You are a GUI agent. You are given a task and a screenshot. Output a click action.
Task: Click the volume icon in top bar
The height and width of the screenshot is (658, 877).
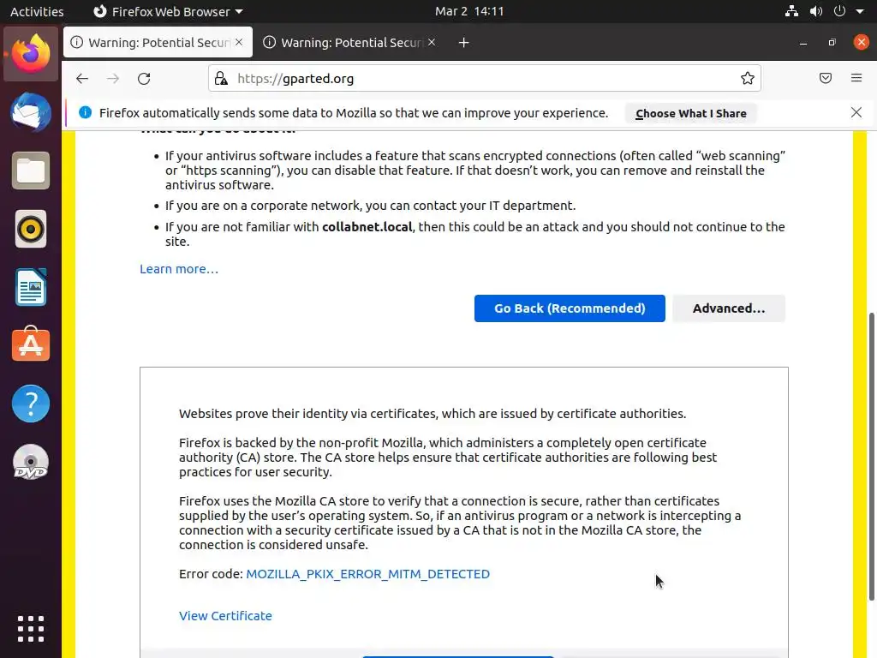pyautogui.click(x=816, y=11)
